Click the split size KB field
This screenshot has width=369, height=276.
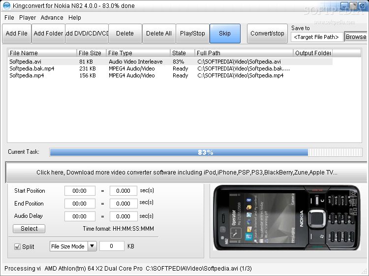click(112, 246)
